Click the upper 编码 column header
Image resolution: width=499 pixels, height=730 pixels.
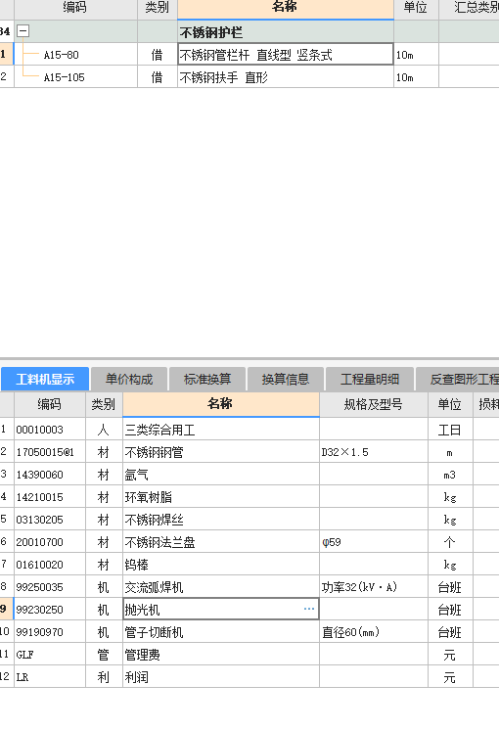(76, 9)
